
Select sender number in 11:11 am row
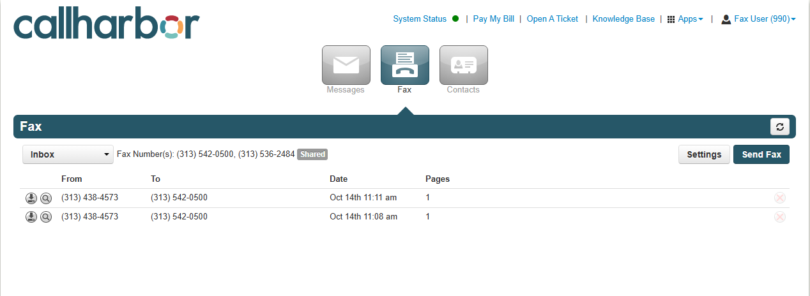coord(89,198)
